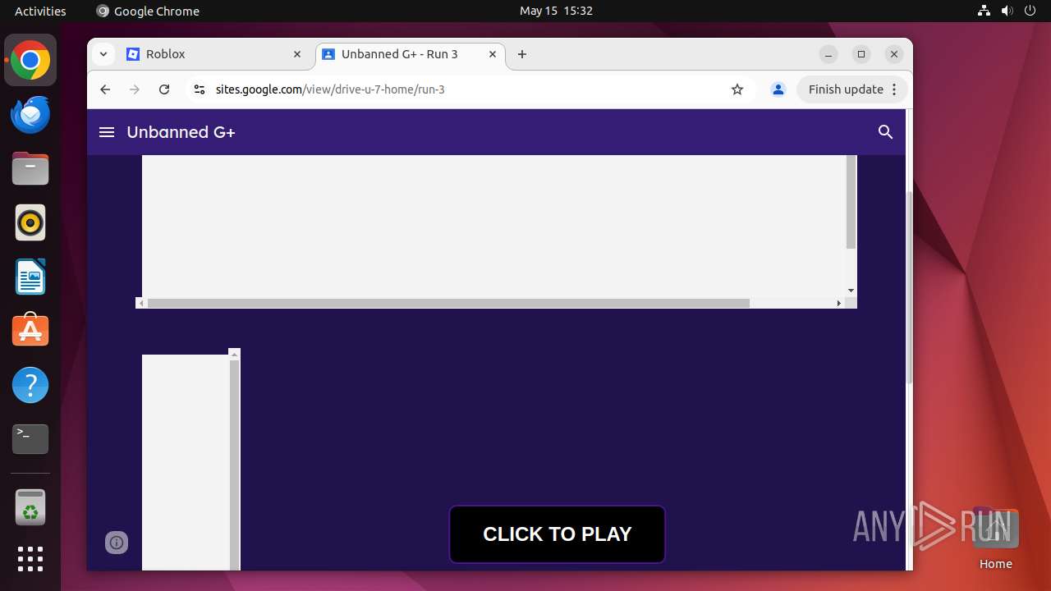Launch Thunderbird Mail from the dock
This screenshot has height=591, width=1051.
pyautogui.click(x=30, y=114)
